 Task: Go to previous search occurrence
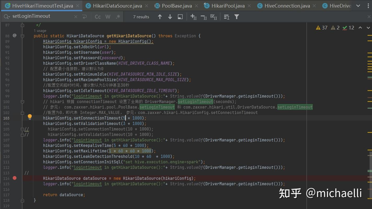tap(160, 17)
